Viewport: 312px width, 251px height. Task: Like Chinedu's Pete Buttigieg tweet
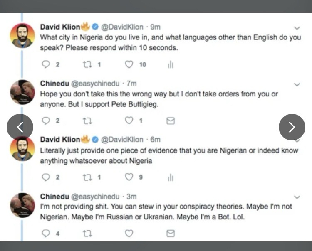129,121
